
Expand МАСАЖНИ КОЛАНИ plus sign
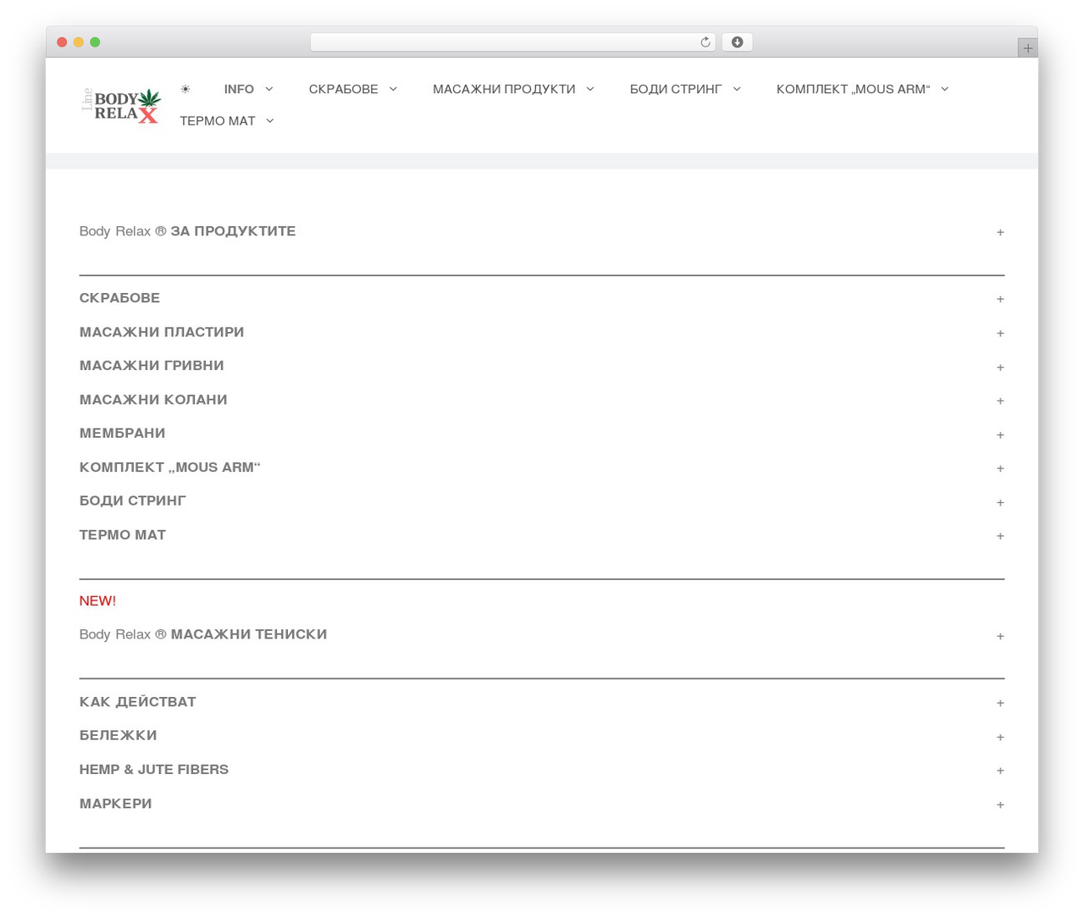1000,401
